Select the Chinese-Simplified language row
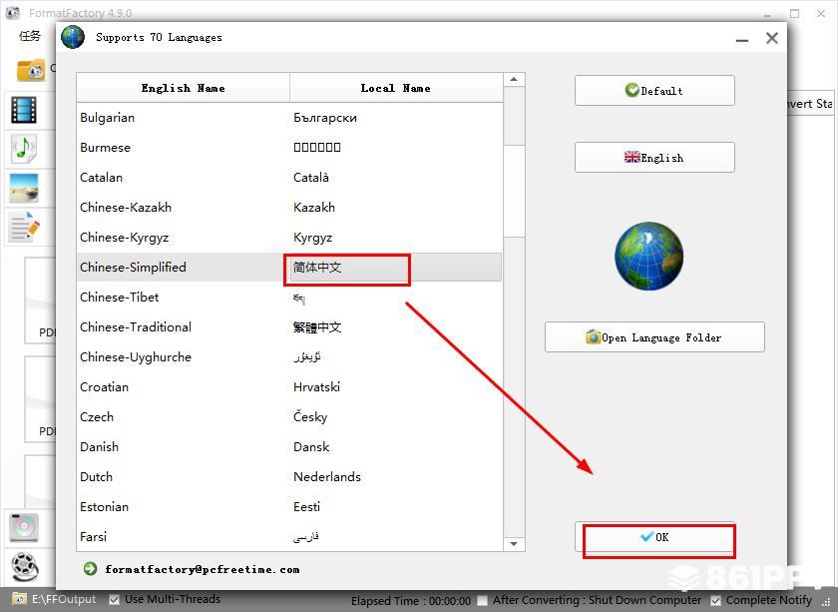Screen dimensions: 838x612 (x=289, y=268)
